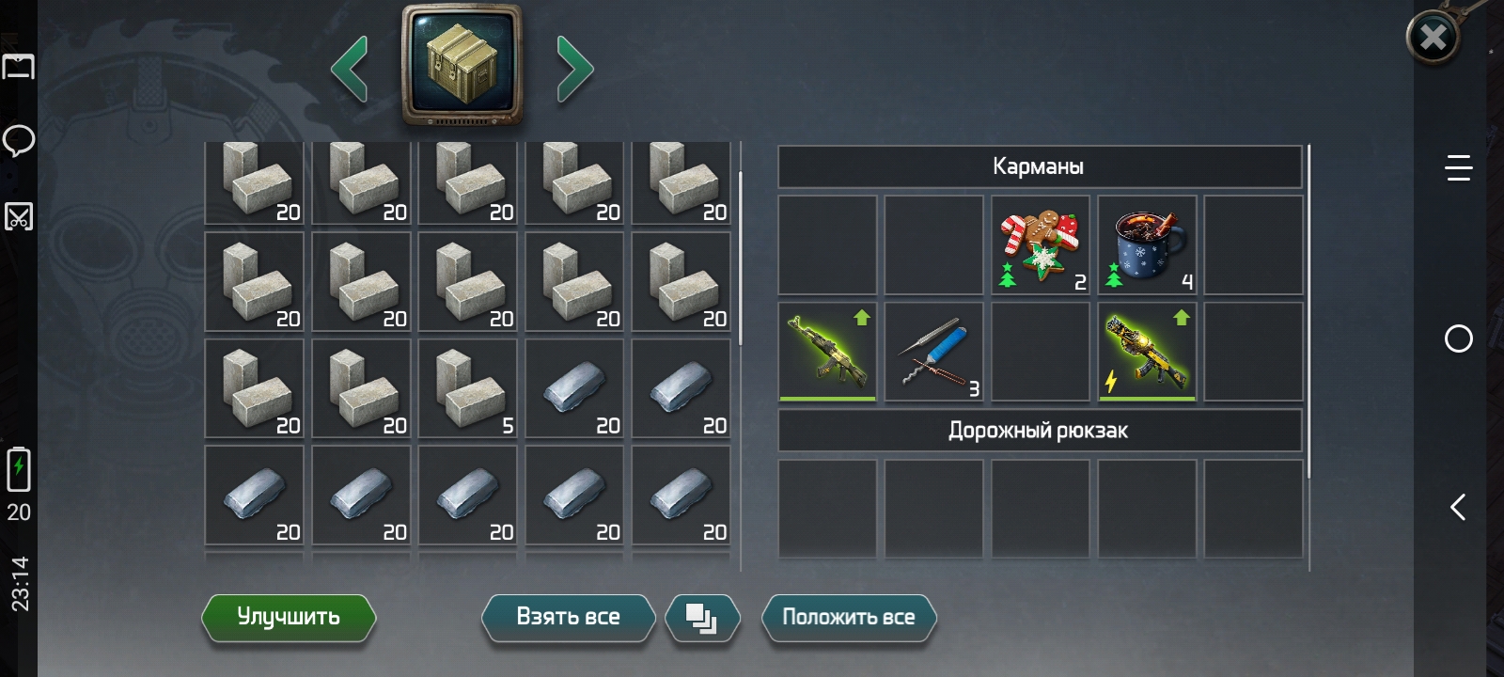Open the Android recent-apps menu lines
Viewport: 1504px width, 677px height.
[x=1458, y=168]
